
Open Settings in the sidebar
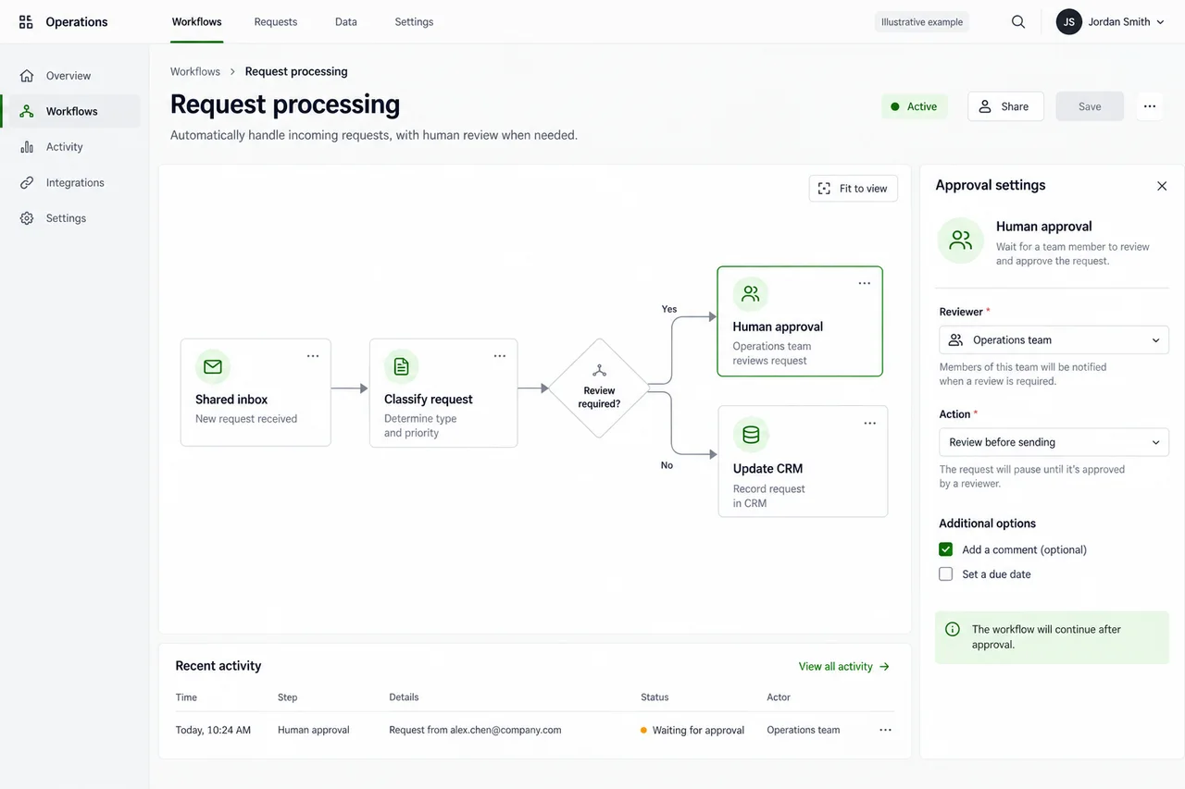pos(71,218)
